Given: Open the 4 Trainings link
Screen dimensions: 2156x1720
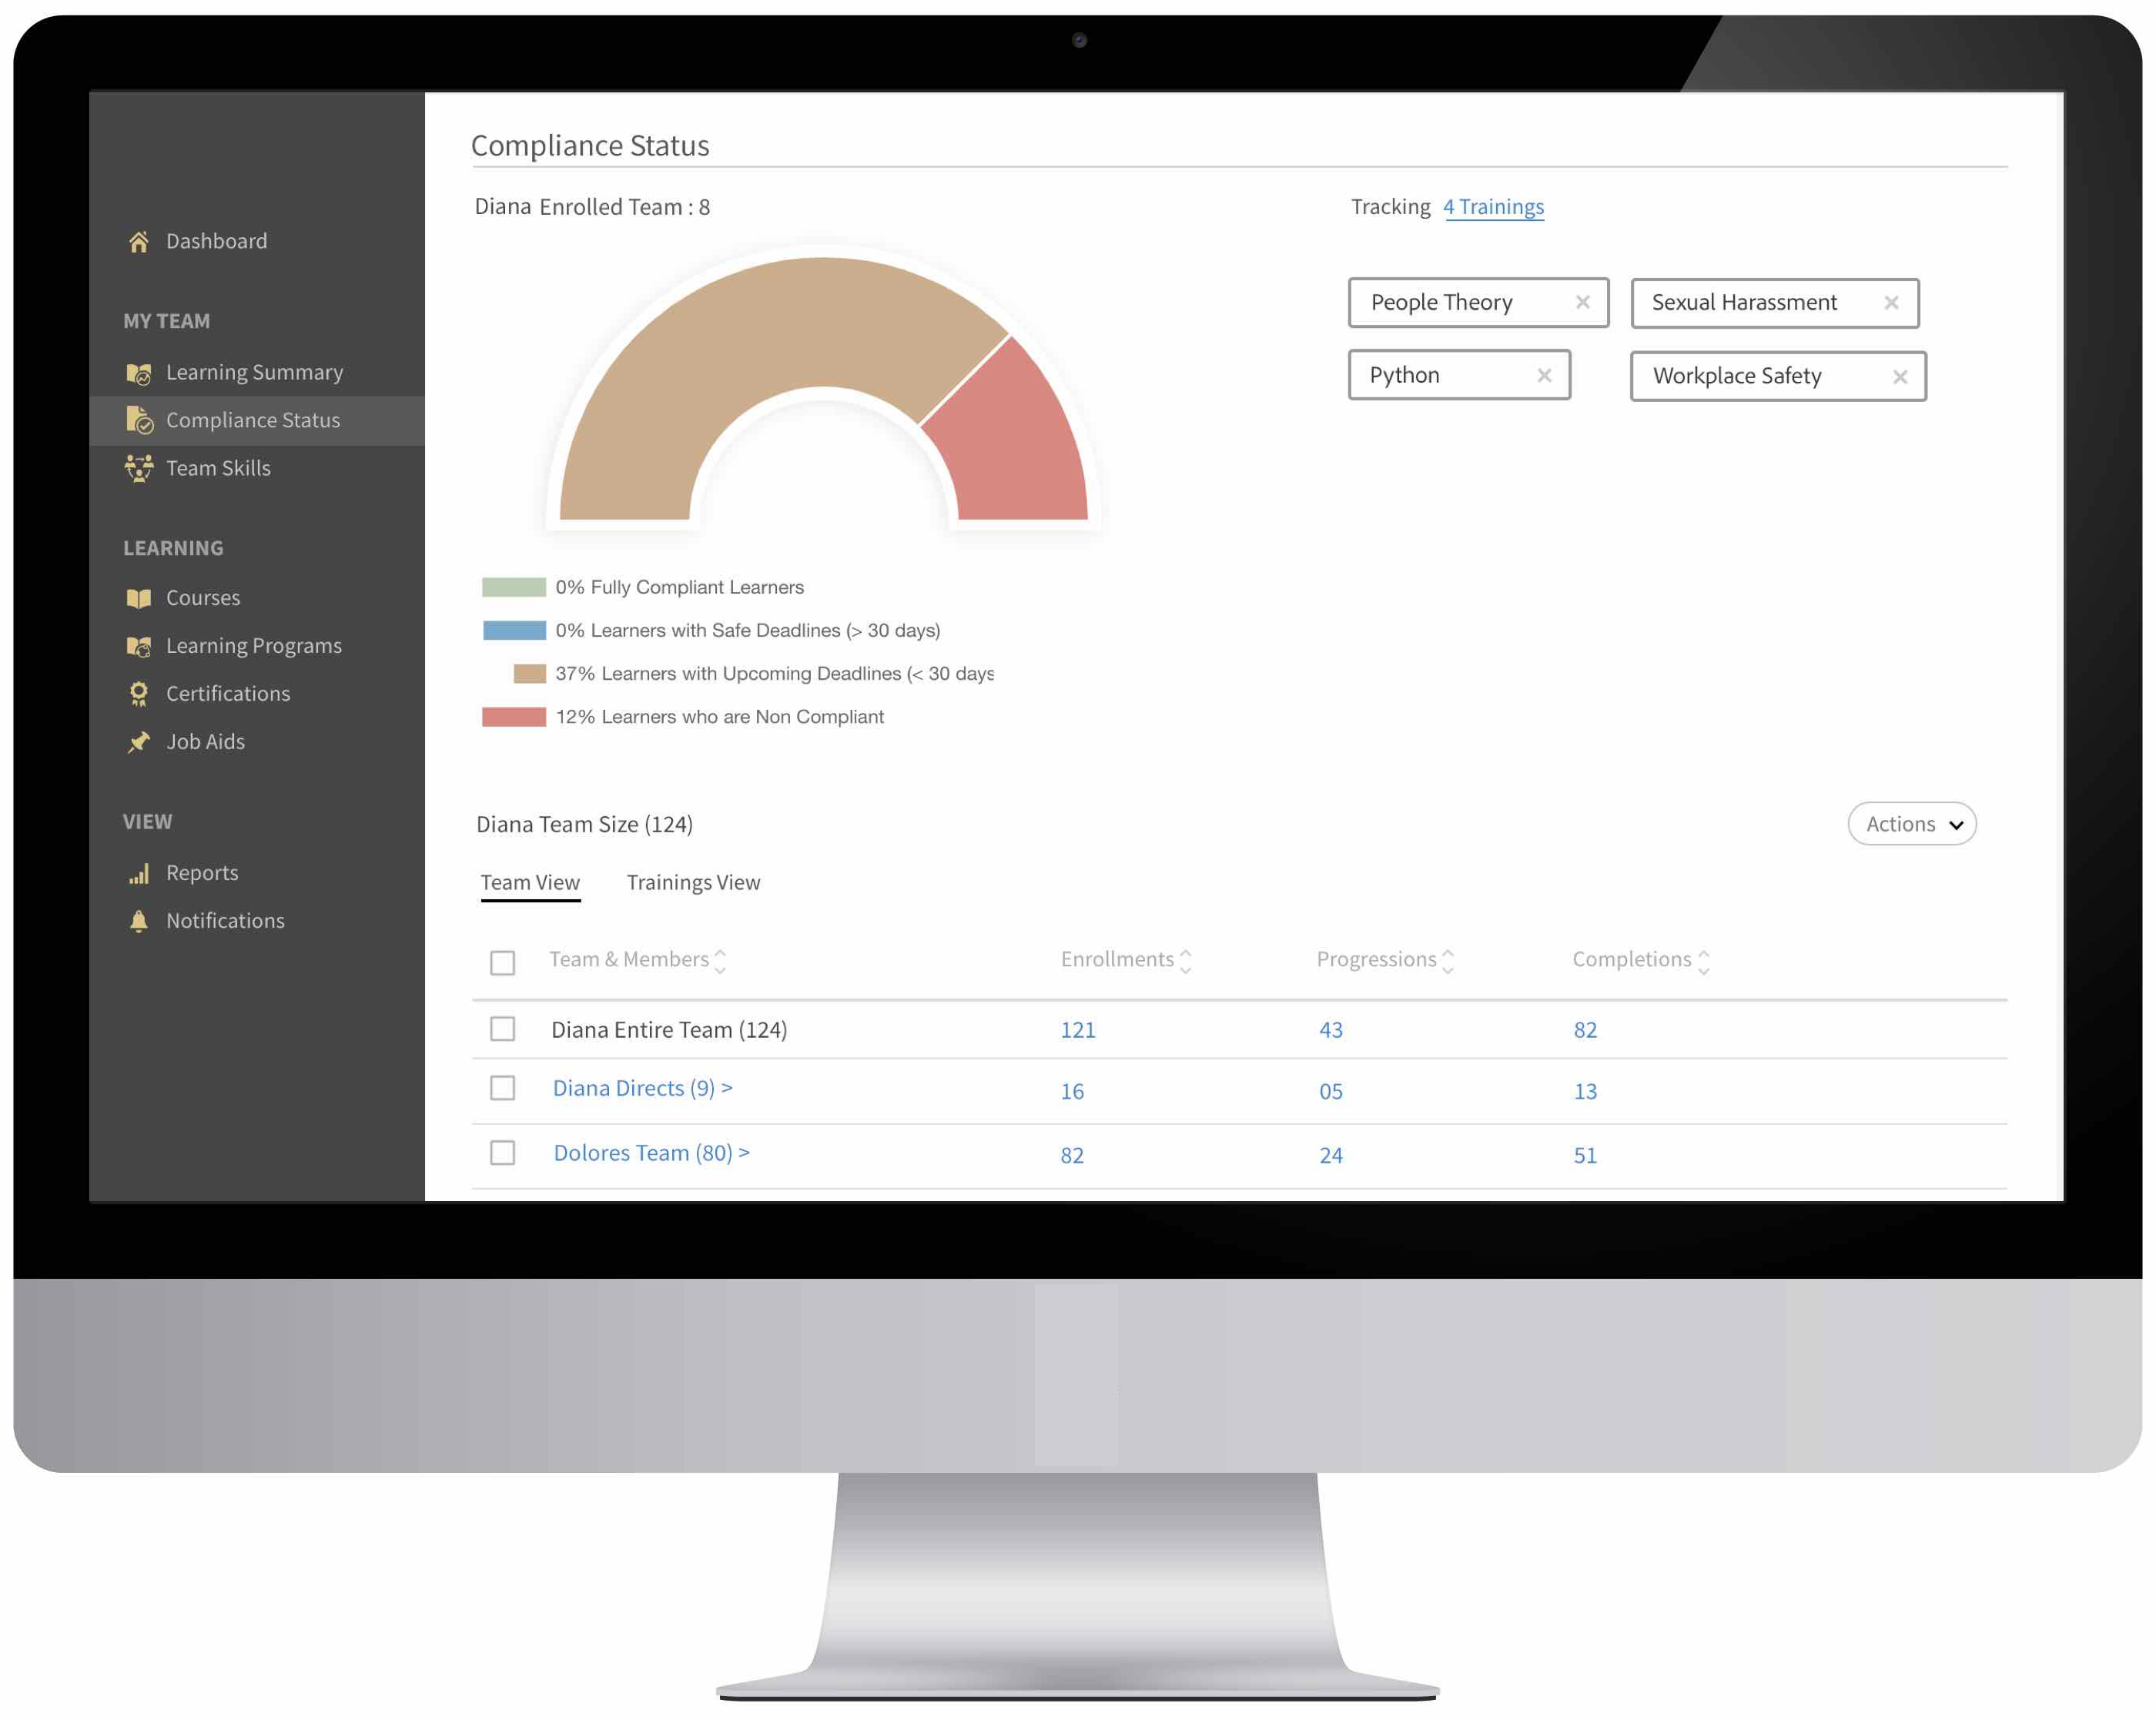Looking at the screenshot, I should click(x=1493, y=207).
